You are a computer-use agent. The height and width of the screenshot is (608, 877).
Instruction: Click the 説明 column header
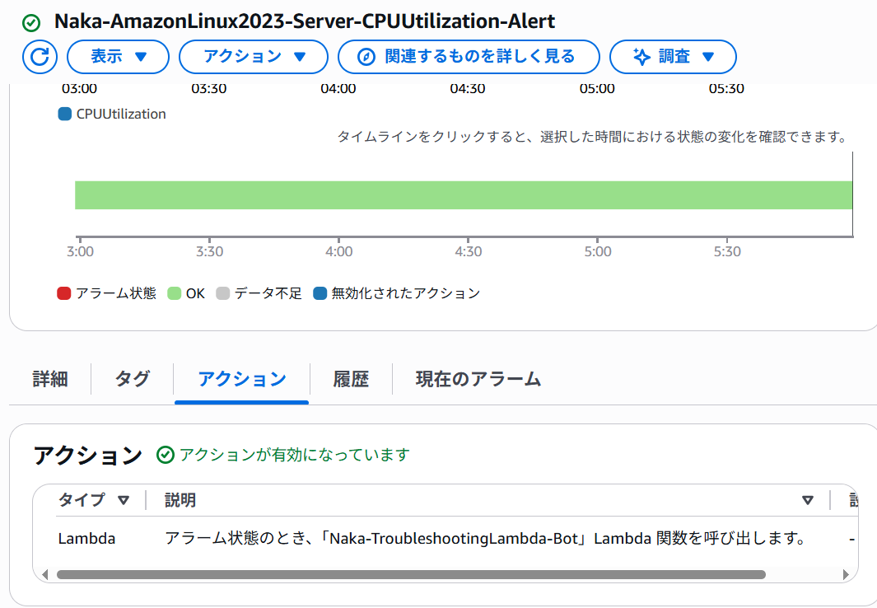point(180,500)
